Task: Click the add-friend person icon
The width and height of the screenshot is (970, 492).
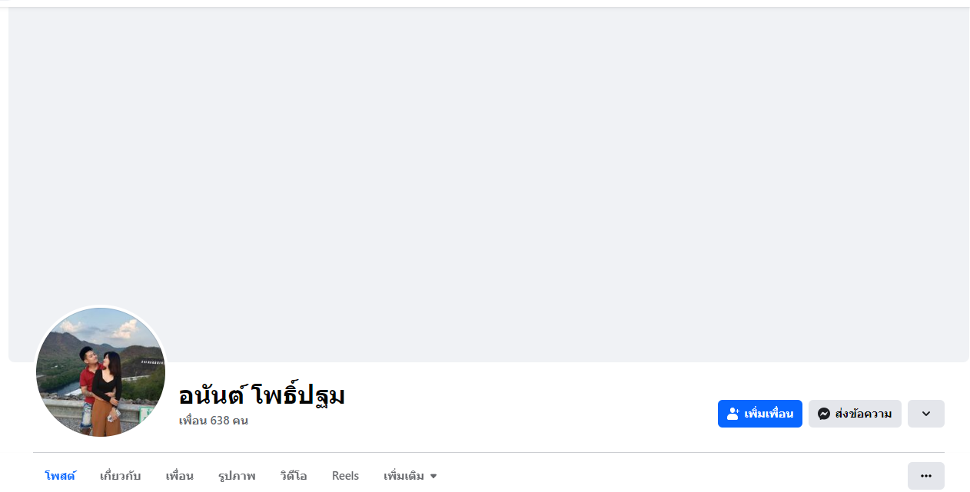Action: tap(732, 414)
